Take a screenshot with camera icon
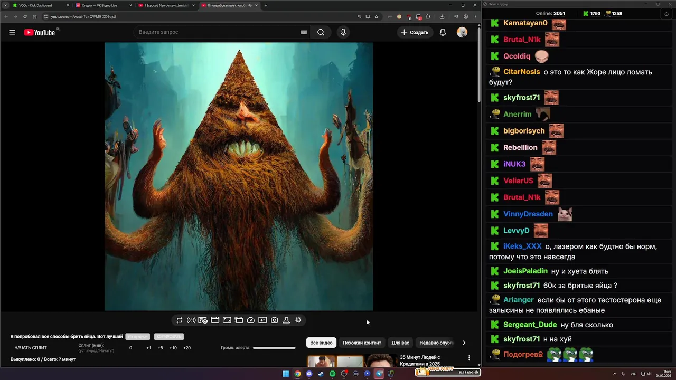 point(275,320)
